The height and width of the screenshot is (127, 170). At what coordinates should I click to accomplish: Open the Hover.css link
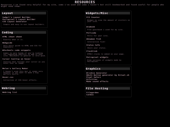coord(8,77)
